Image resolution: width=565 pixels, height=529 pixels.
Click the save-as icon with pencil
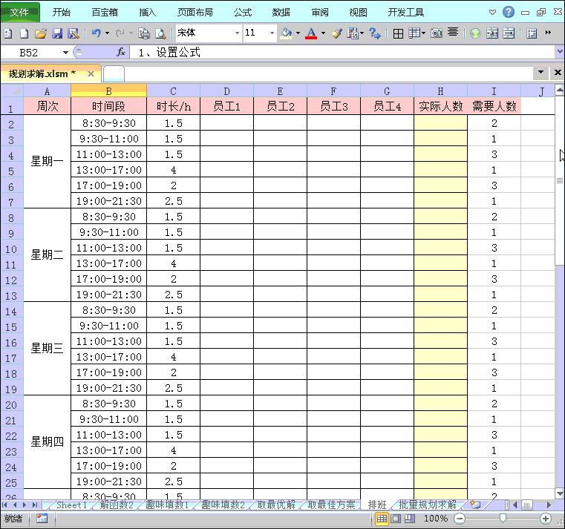(74, 33)
